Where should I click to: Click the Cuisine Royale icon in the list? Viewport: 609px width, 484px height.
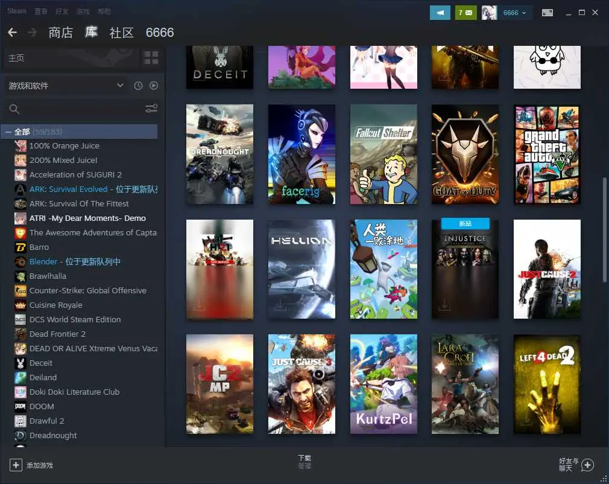(20, 305)
